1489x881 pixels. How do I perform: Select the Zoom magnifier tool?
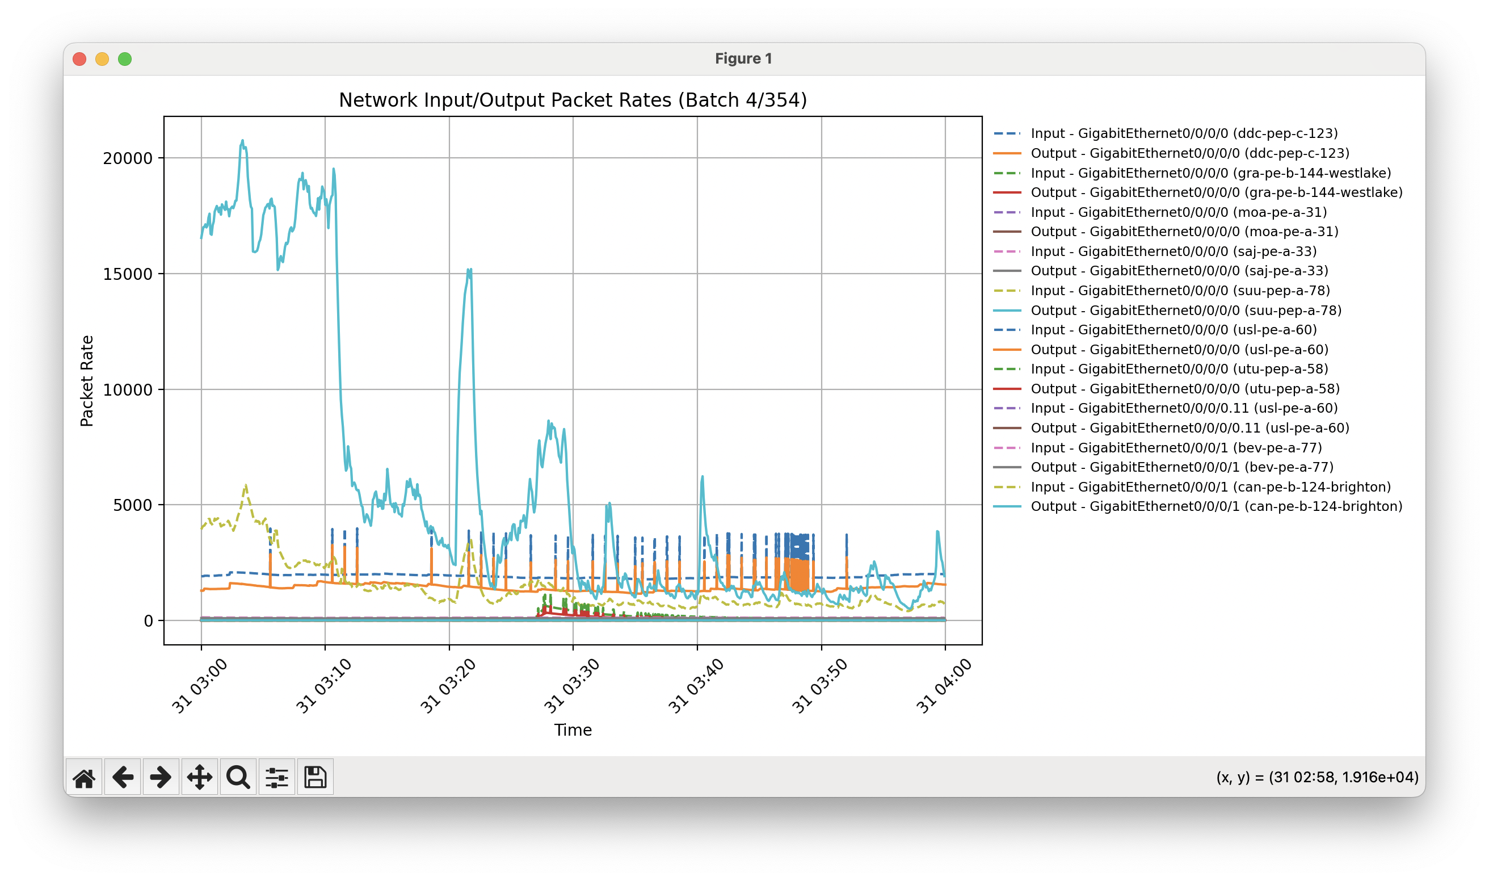point(238,777)
